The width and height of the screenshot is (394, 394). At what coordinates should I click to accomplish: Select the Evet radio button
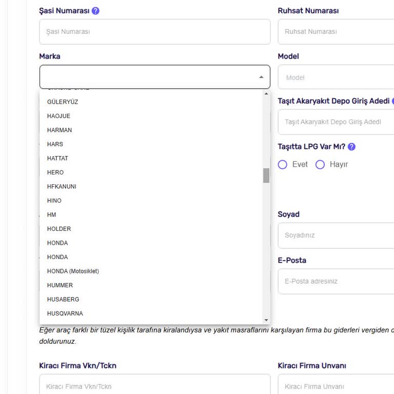click(283, 165)
